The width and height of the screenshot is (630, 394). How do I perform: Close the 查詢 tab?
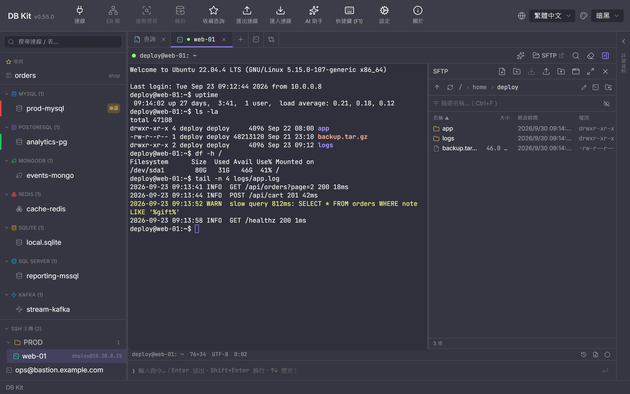tap(163, 39)
